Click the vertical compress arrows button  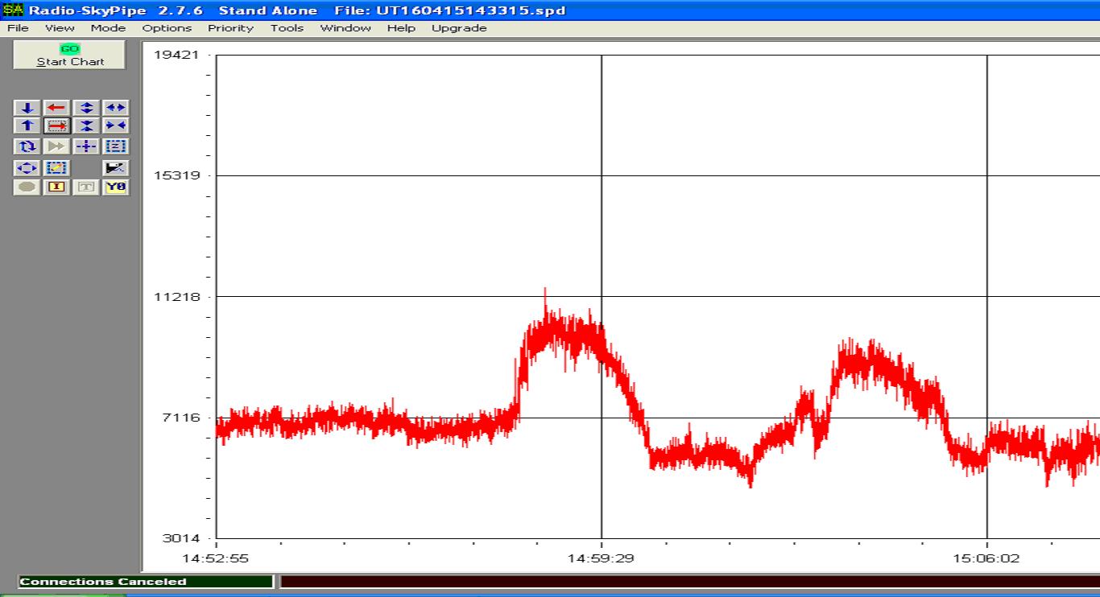tap(86, 126)
